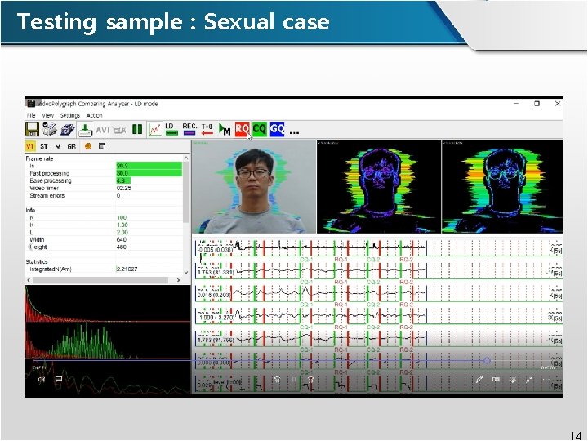Select the original camera video thumbnail
This screenshot has width=588, height=441.
pyautogui.click(x=254, y=187)
